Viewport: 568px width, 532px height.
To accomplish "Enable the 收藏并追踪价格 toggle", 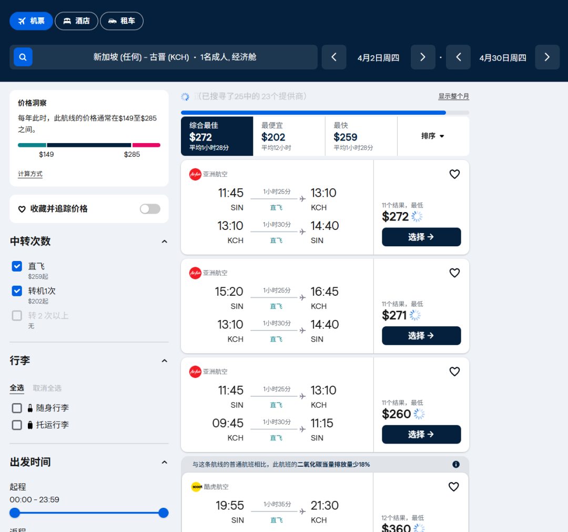I will coord(150,209).
